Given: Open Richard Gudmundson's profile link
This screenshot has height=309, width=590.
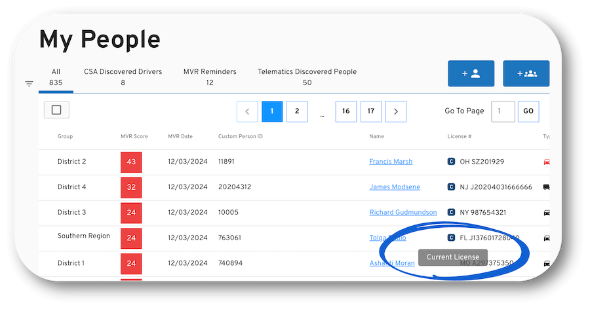Looking at the screenshot, I should tap(403, 213).
